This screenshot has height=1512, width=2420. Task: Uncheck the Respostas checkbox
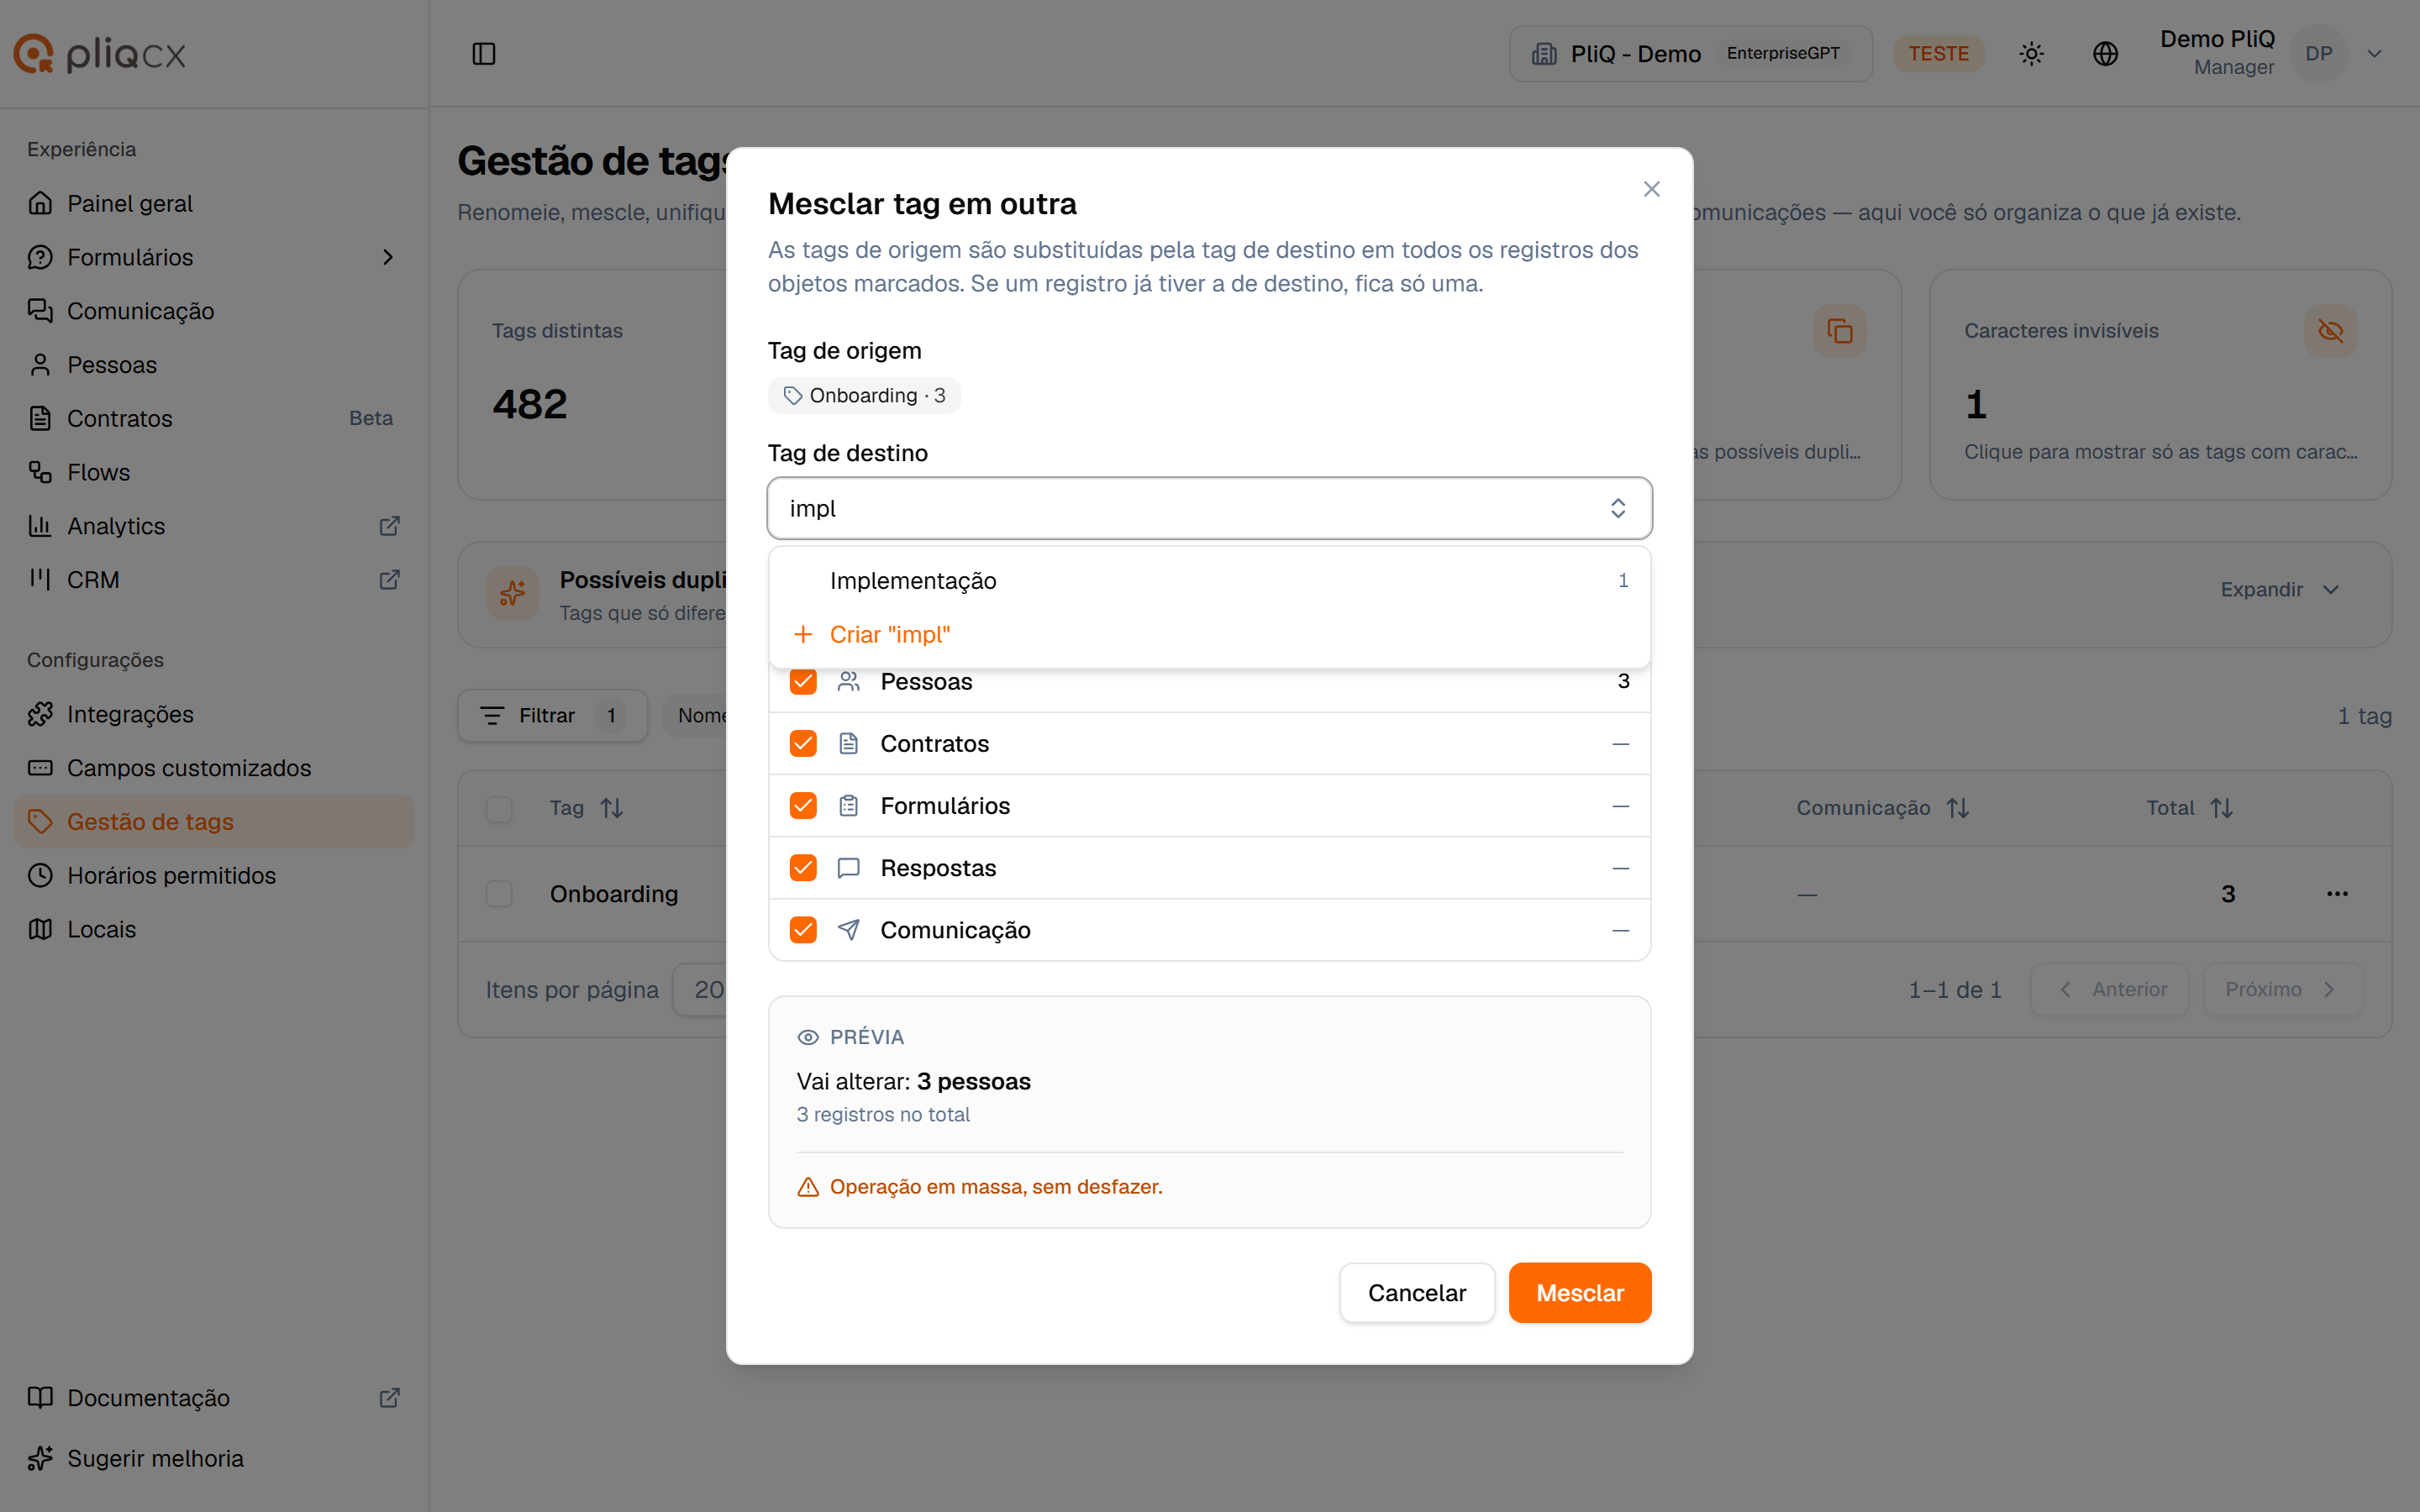803,868
